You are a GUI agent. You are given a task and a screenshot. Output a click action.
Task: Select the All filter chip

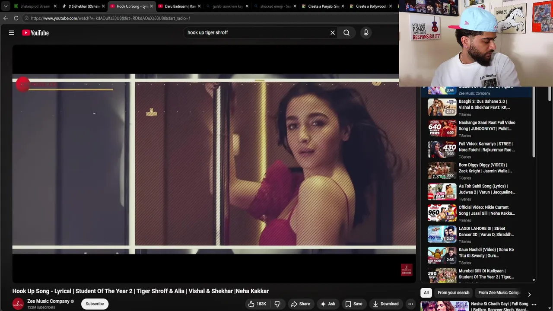tap(426, 293)
